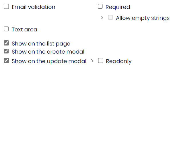Click the 'Email validation' label text
This screenshot has height=142, width=181.
click(33, 7)
